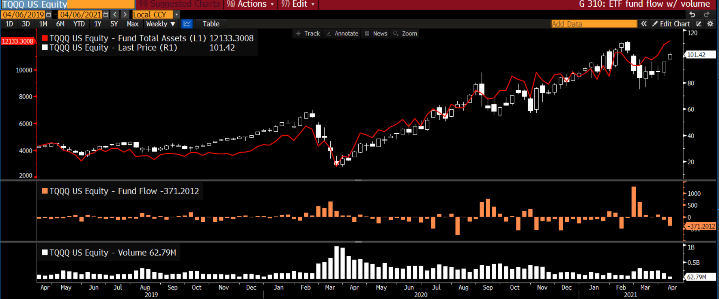Click the orange Fund Flow legend swatch
719x299 pixels.
[x=45, y=191]
